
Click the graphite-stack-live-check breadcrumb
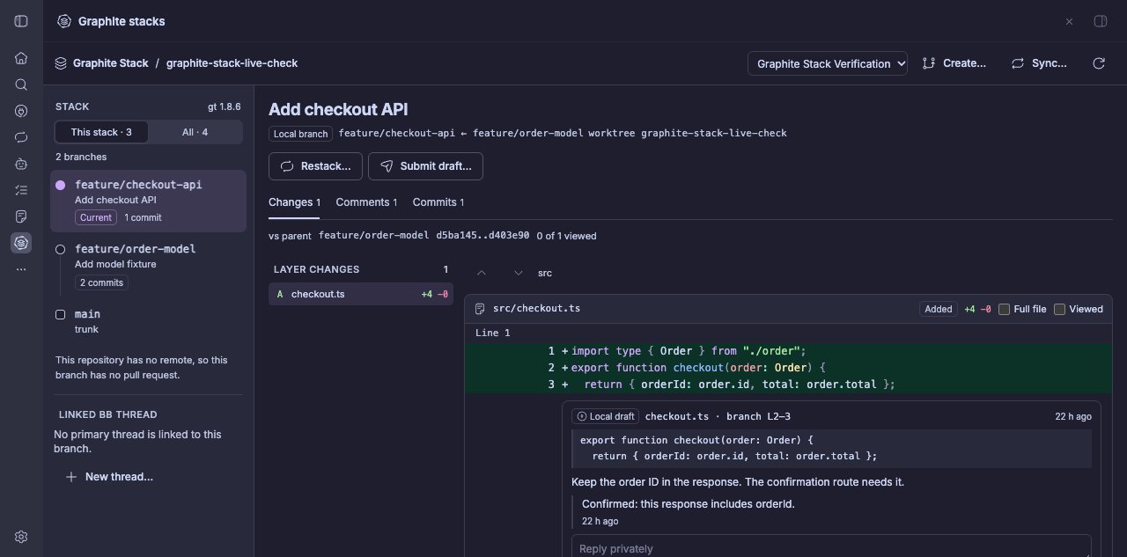click(x=232, y=63)
